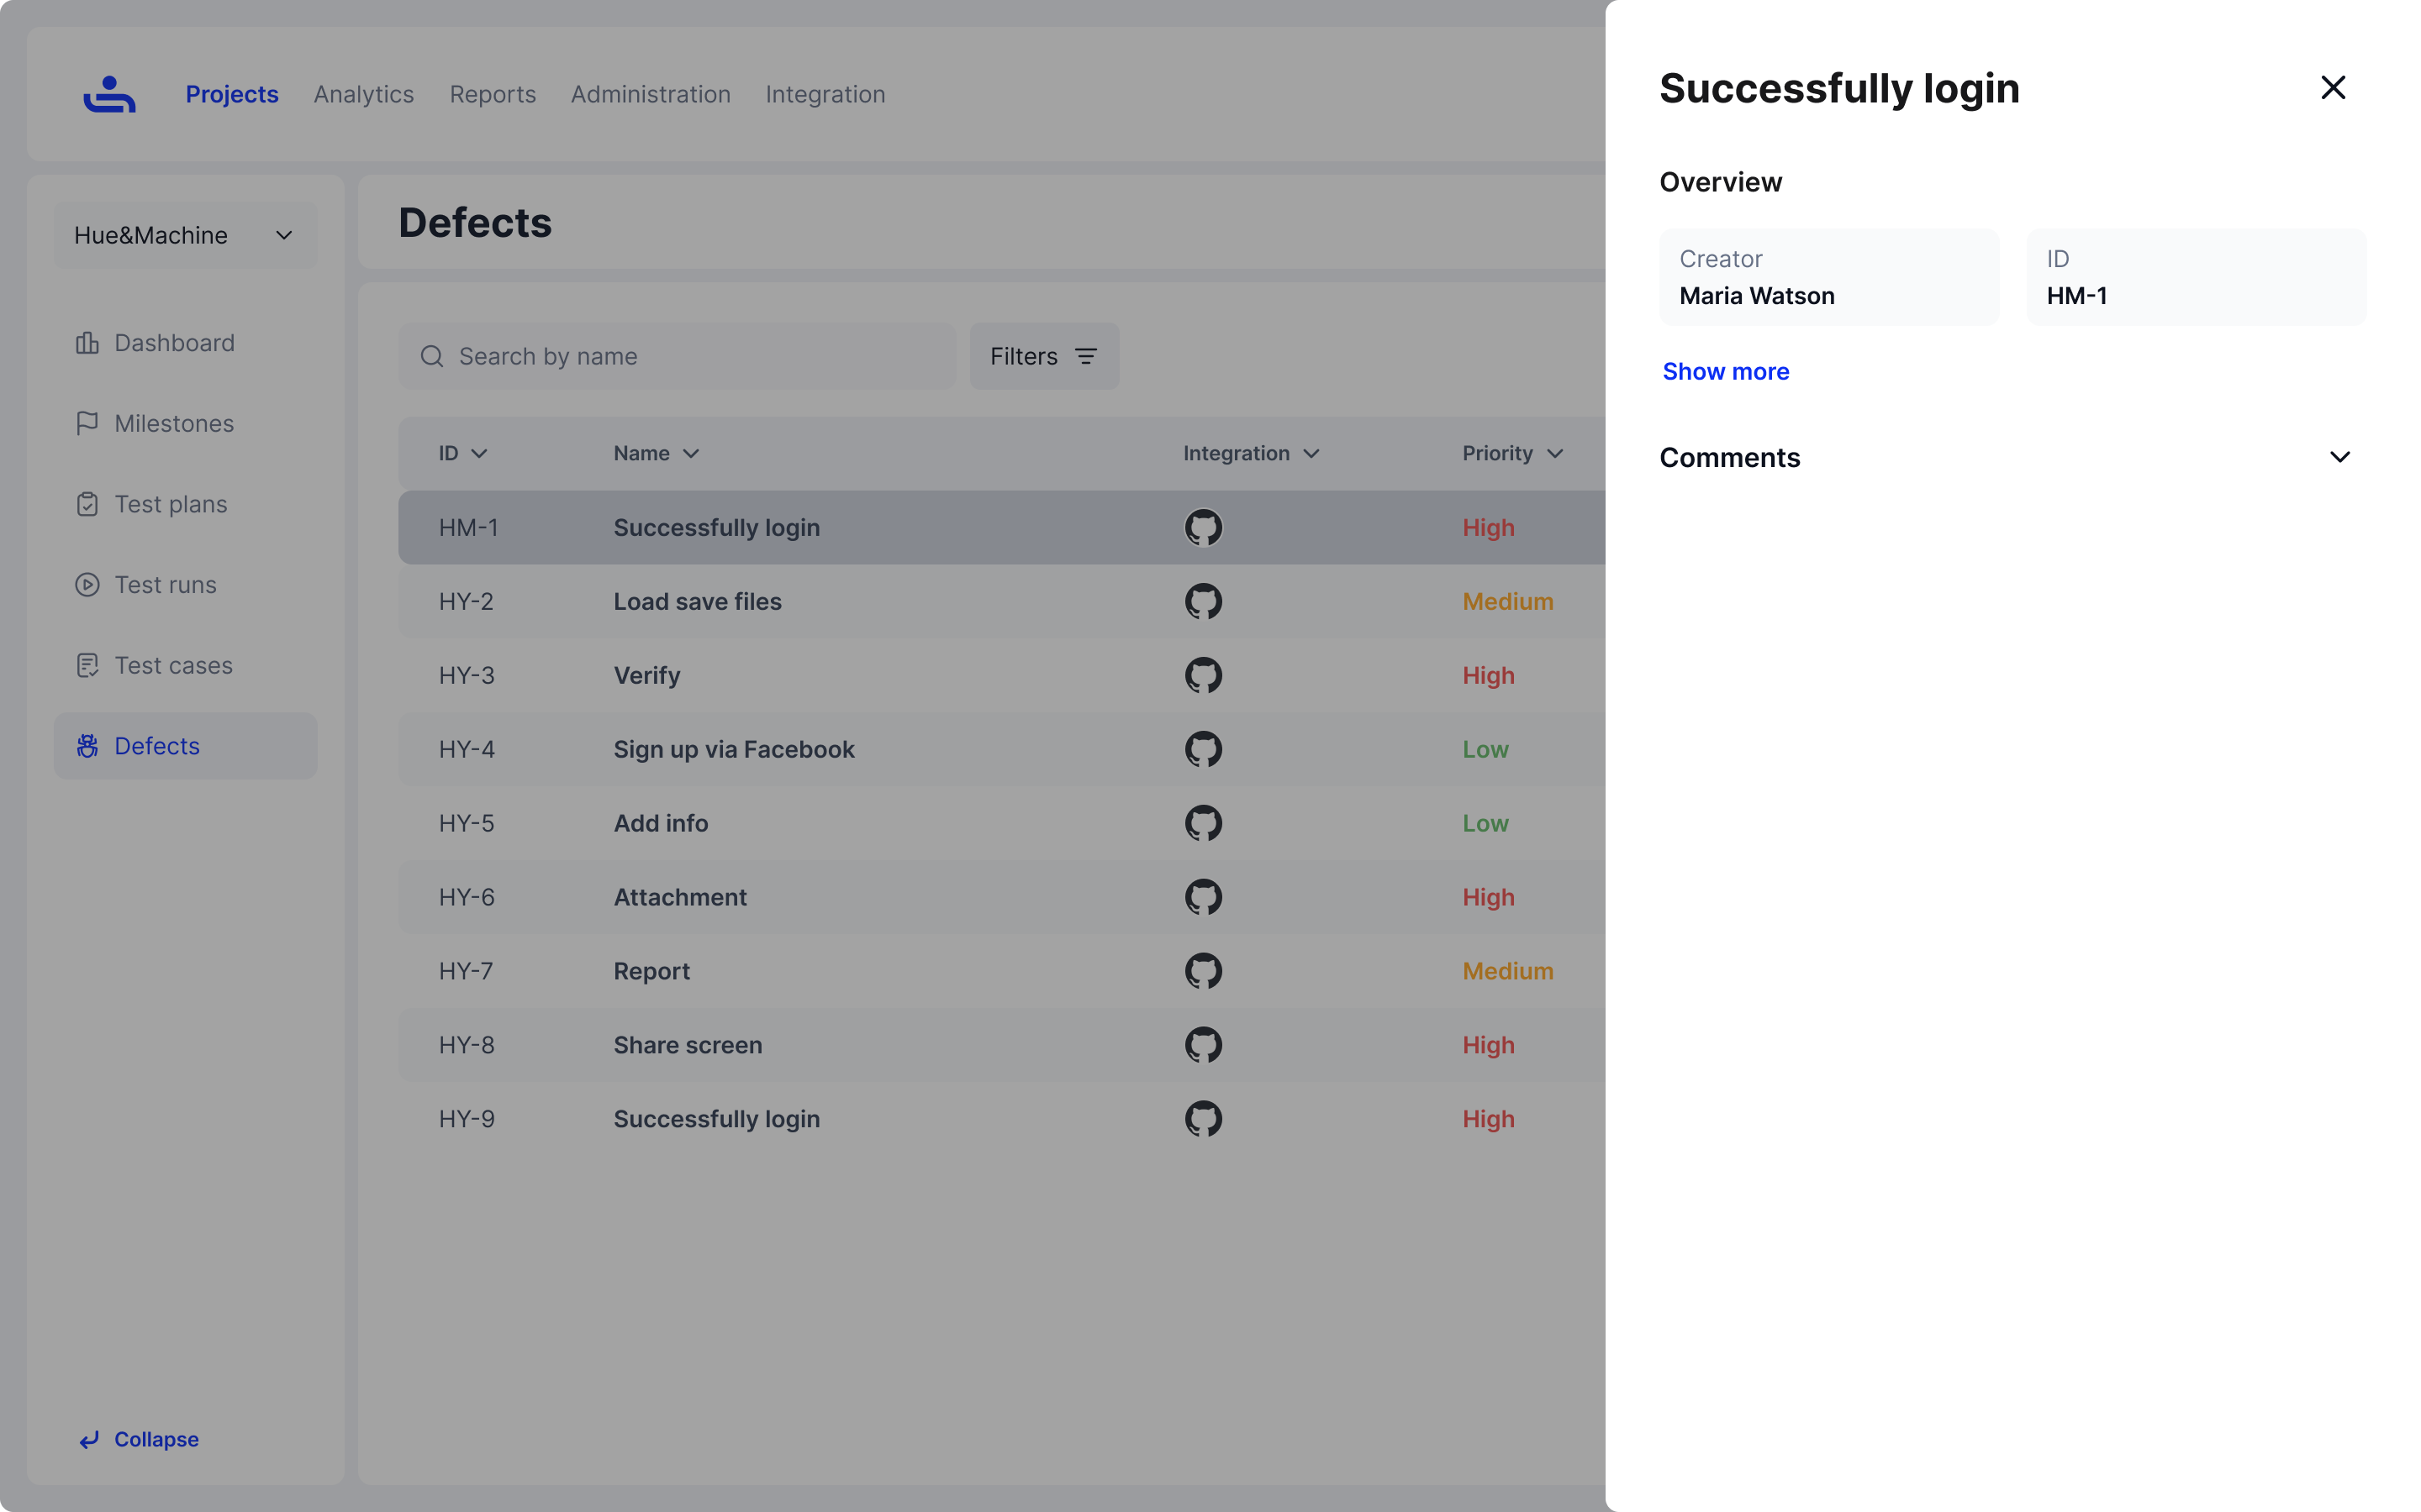Expand the Comments section

tap(2339, 457)
